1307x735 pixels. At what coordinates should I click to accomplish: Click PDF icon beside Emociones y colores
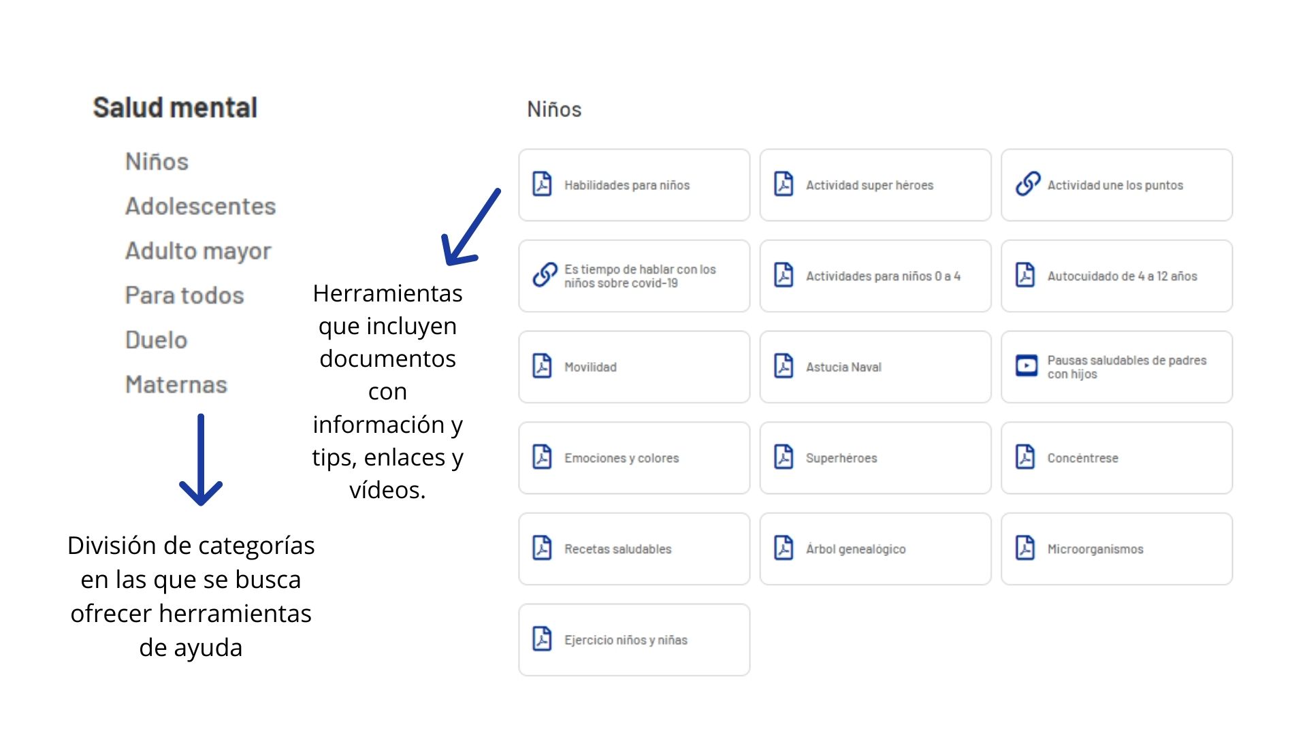(x=542, y=457)
